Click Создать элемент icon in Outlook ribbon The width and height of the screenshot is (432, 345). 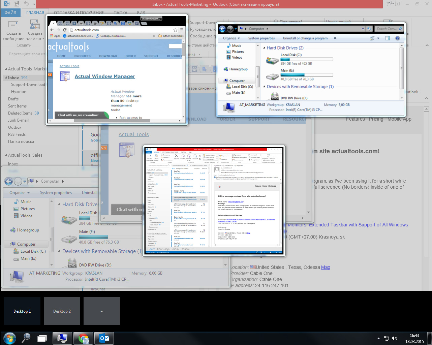coord(34,25)
